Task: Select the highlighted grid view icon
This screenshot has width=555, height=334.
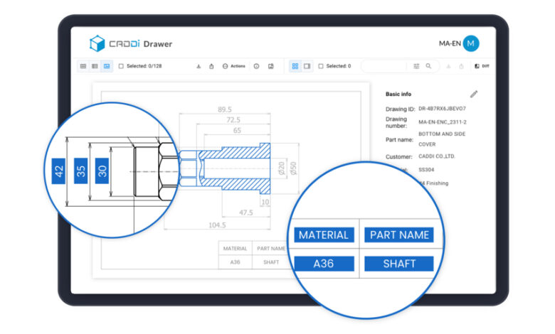Action: tap(295, 66)
